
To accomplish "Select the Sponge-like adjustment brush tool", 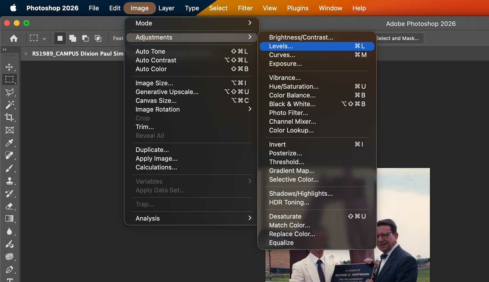I will [9, 257].
